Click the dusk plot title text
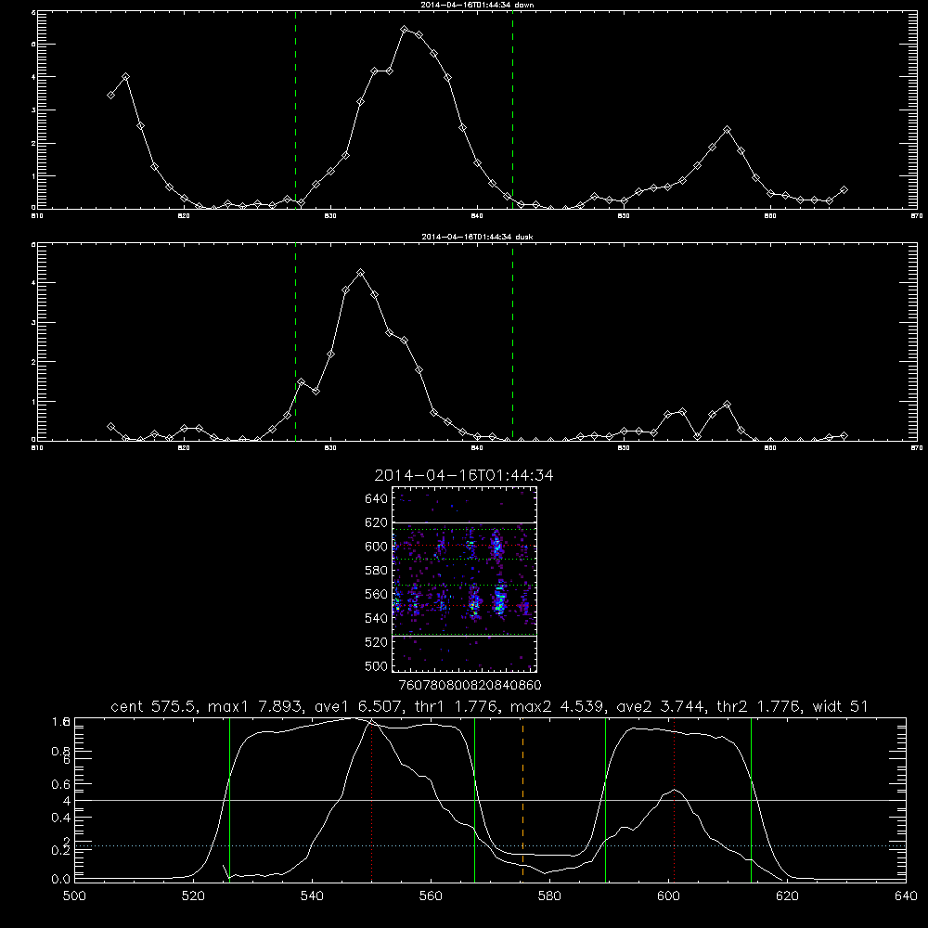The width and height of the screenshot is (928, 928). [477, 237]
